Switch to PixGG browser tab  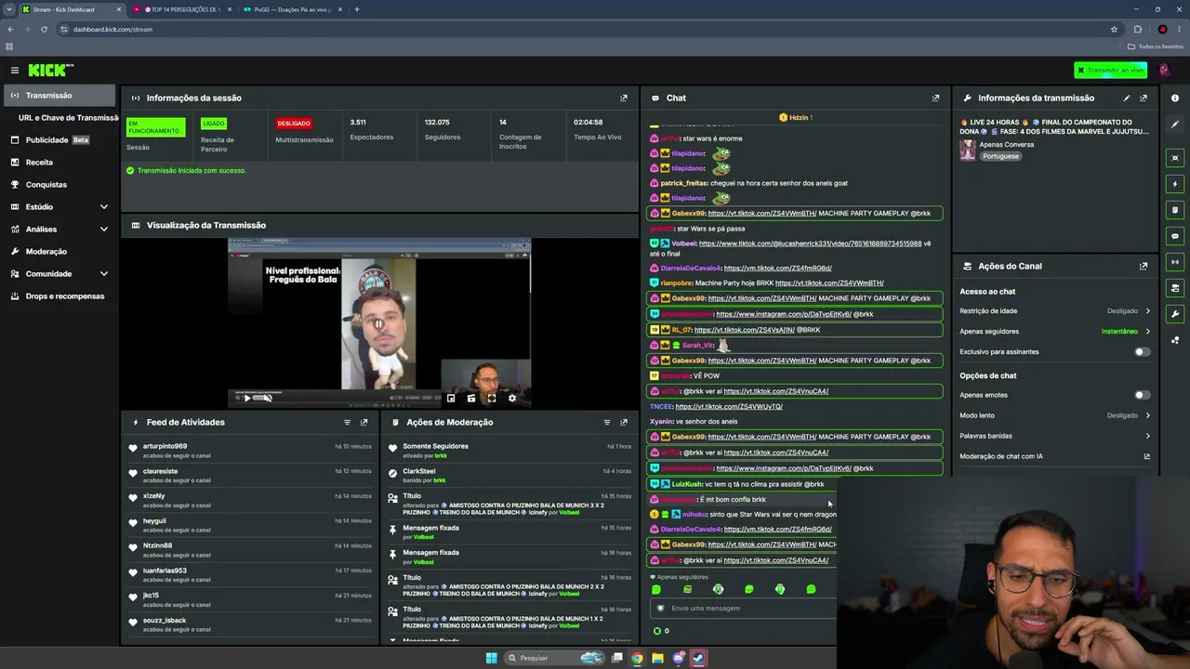[x=293, y=9]
